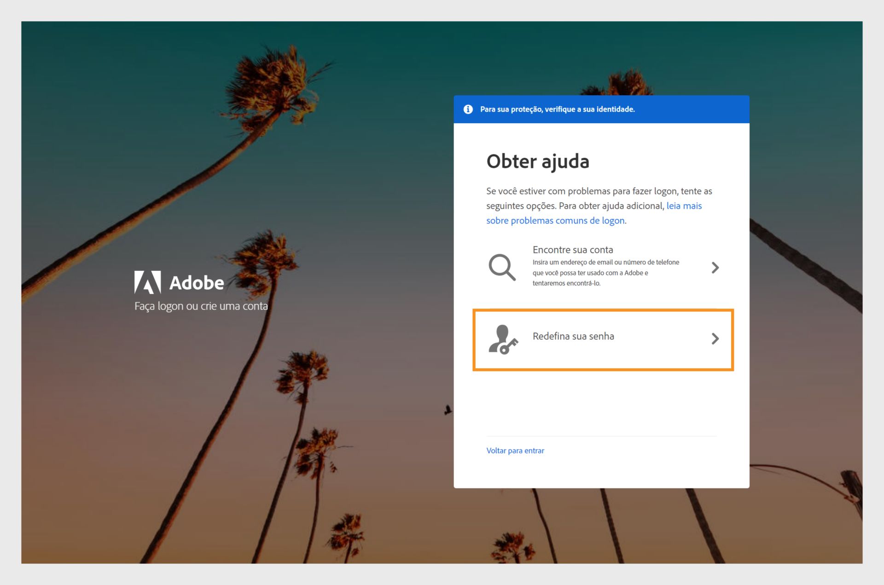Click the small bird silhouette near the panel

(448, 410)
